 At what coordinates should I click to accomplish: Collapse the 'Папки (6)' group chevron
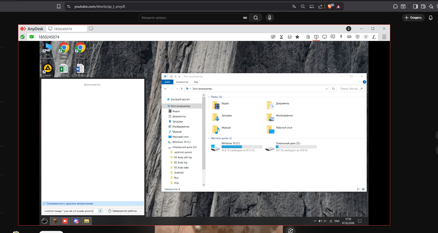click(209, 97)
